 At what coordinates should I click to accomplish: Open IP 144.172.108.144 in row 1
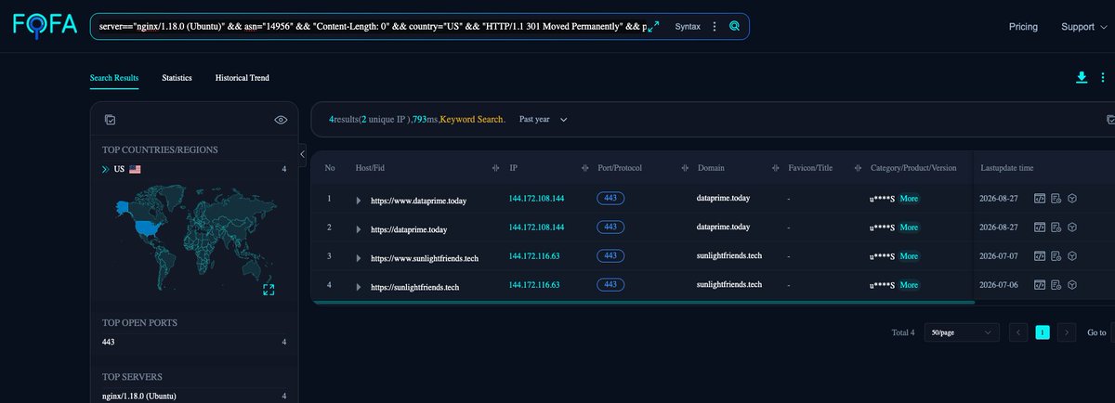tap(537, 199)
